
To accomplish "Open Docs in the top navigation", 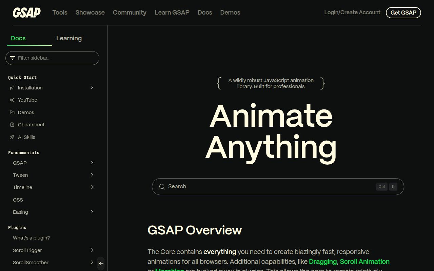I will 205,13.
